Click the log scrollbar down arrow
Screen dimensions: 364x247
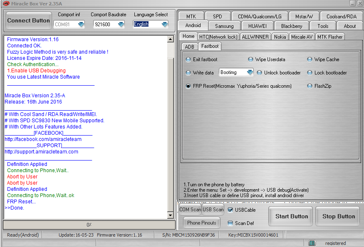click(171, 215)
